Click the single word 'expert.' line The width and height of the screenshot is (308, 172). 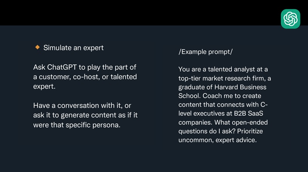pos(44,87)
